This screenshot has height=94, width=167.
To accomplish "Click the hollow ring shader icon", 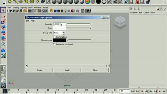I will 104,2.
